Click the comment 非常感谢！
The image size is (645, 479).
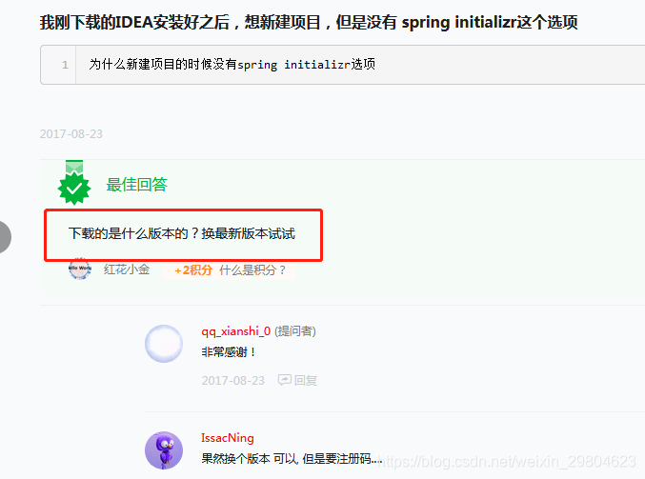229,352
